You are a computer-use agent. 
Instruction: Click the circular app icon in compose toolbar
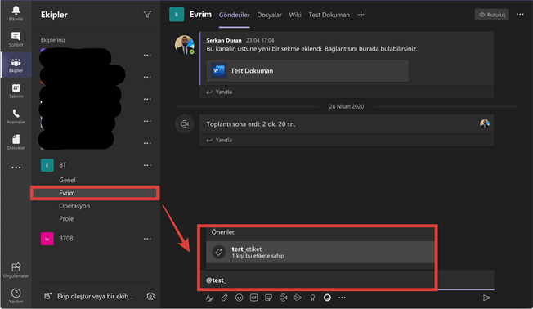click(327, 298)
